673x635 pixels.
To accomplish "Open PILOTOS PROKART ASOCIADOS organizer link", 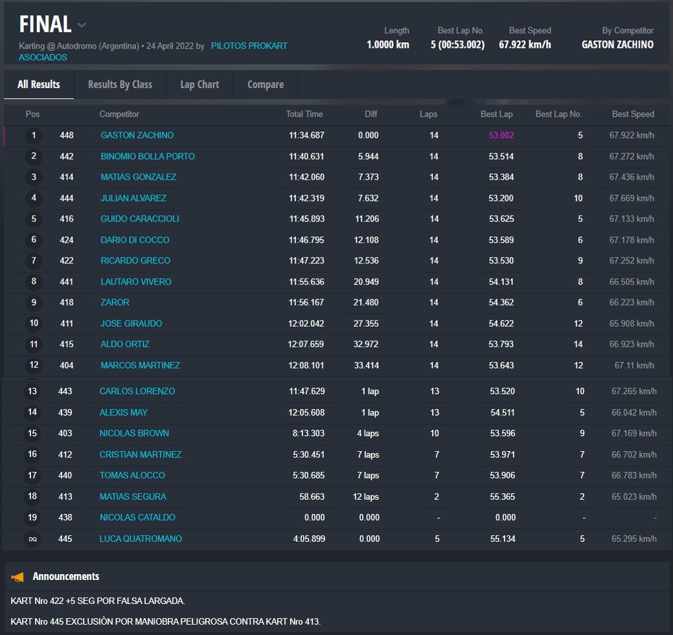I will click(x=249, y=46).
